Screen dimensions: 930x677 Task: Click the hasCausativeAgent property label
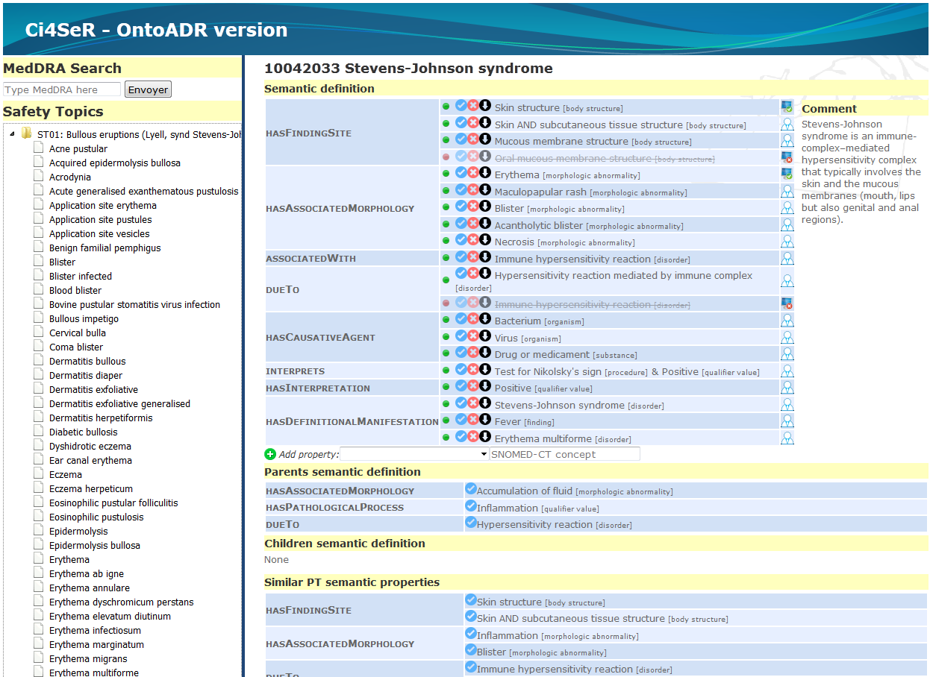pyautogui.click(x=321, y=337)
